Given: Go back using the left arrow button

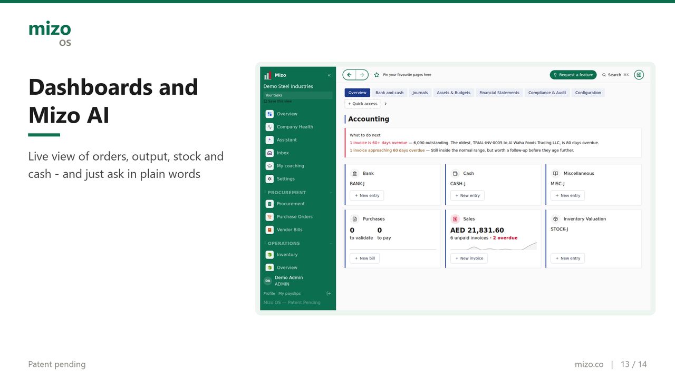Looking at the screenshot, I should click(349, 75).
